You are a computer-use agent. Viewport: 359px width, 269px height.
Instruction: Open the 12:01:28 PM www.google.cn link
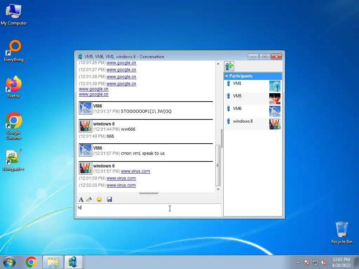(121, 77)
